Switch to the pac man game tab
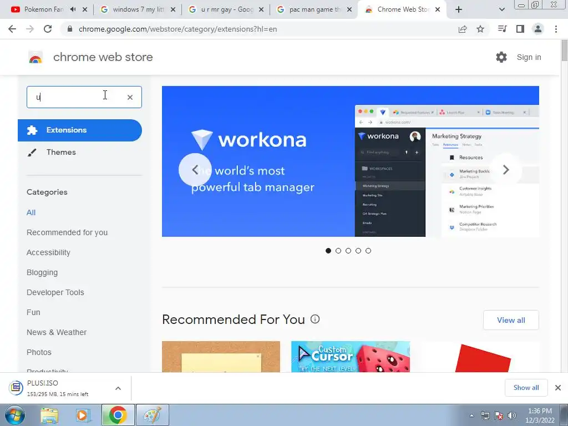The height and width of the screenshot is (426, 568). 315,9
